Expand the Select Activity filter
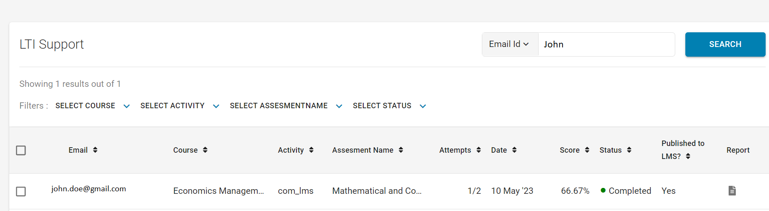 click(180, 106)
